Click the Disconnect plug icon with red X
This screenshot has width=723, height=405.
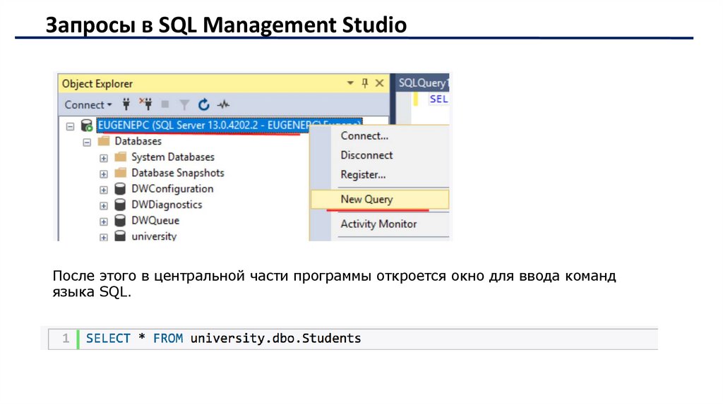click(x=145, y=104)
